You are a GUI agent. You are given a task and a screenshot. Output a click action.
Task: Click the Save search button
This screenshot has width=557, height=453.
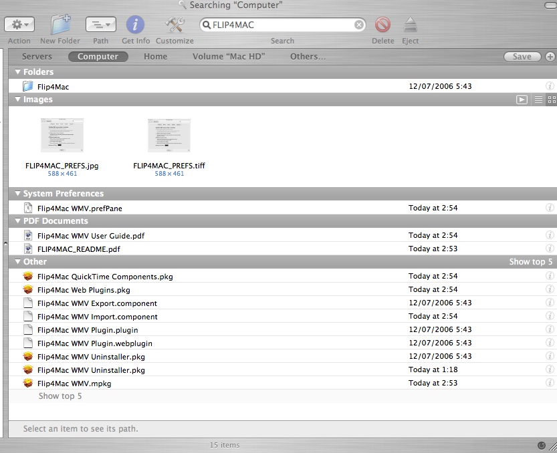coord(522,57)
